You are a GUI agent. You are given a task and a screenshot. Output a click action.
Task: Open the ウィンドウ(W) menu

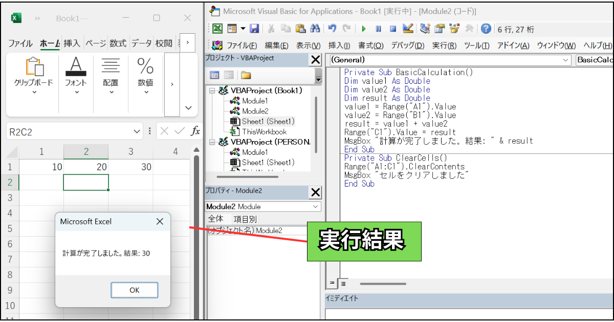point(556,45)
